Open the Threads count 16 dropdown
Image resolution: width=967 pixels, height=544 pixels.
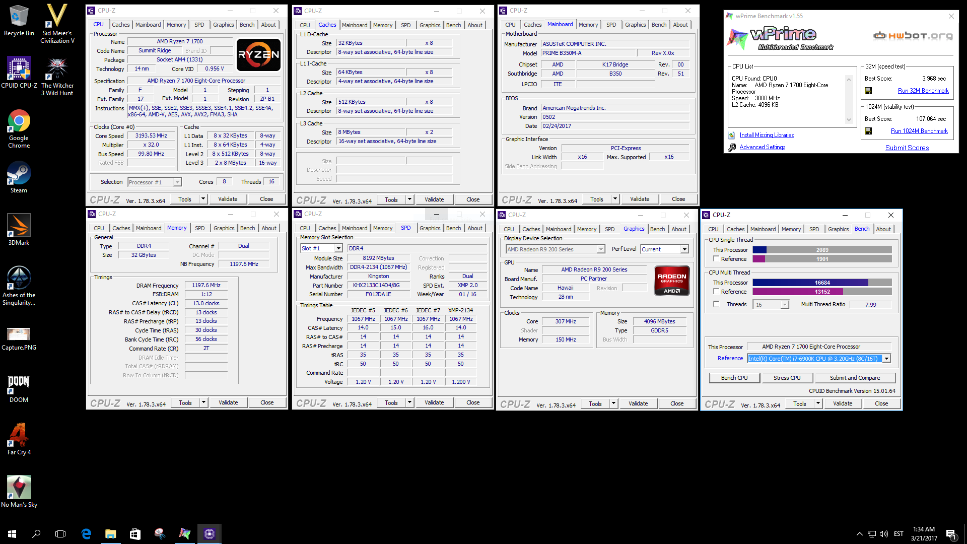(771, 305)
